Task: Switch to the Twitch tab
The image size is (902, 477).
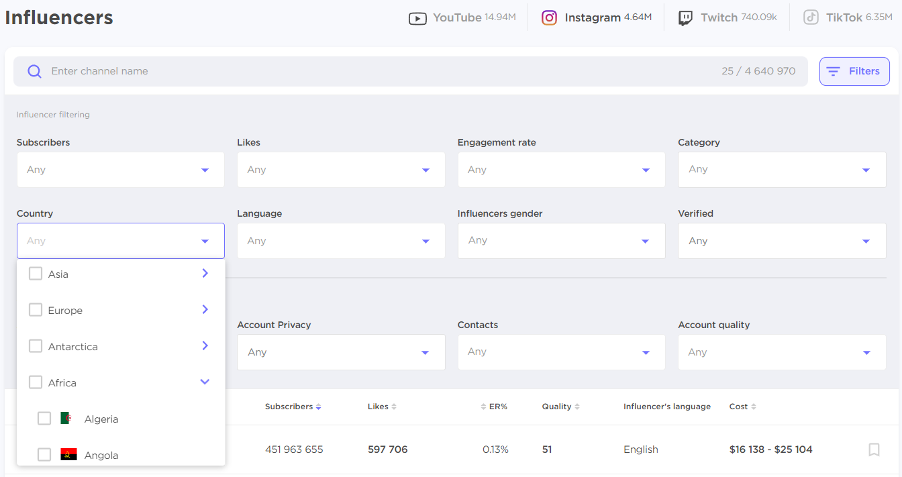Action: coord(728,18)
